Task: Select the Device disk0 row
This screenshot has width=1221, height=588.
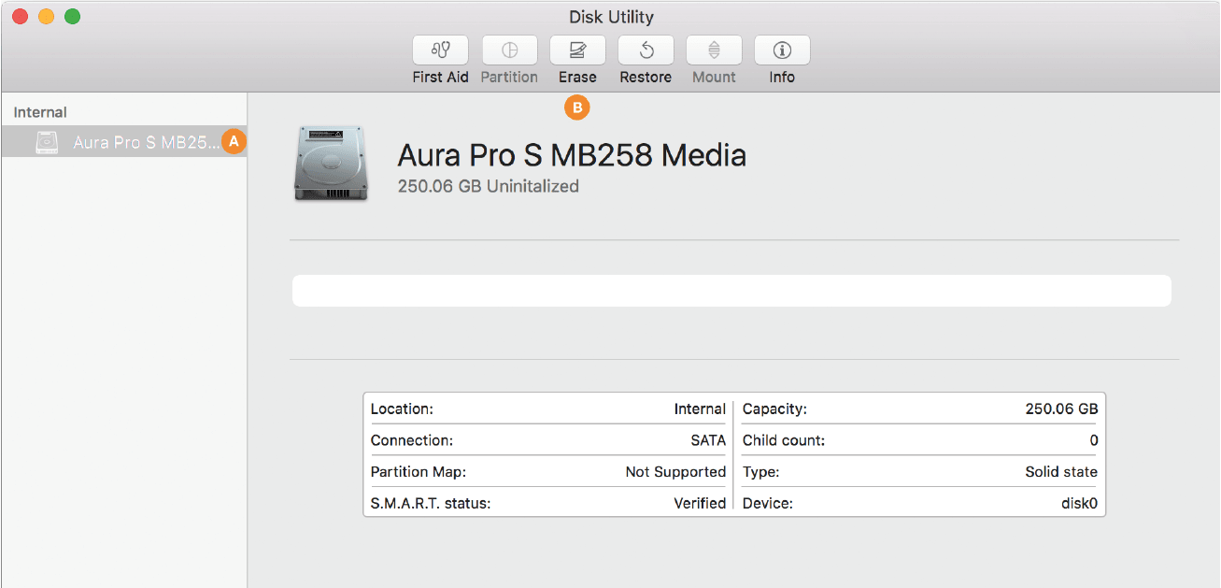Action: (919, 503)
